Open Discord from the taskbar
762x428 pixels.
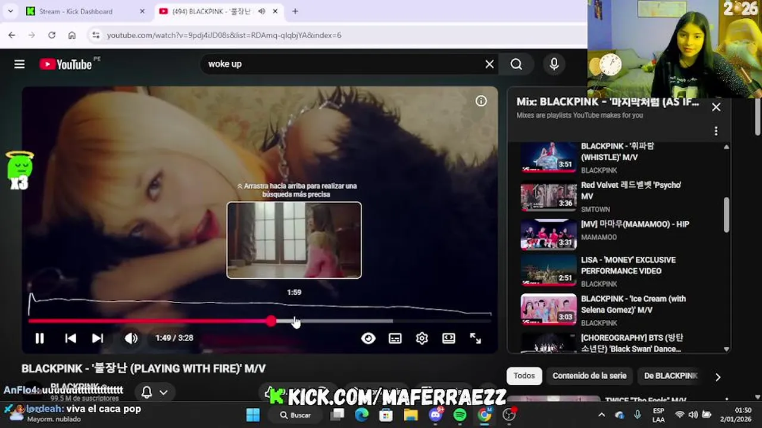pos(436,415)
